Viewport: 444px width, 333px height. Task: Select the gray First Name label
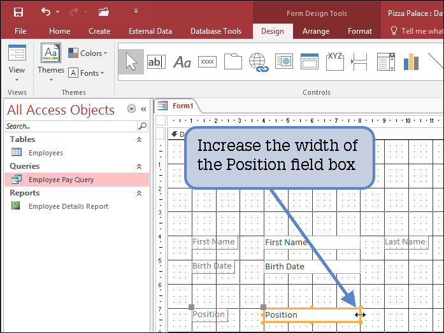click(215, 242)
